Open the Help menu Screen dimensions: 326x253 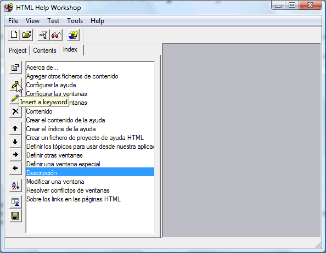coord(97,21)
